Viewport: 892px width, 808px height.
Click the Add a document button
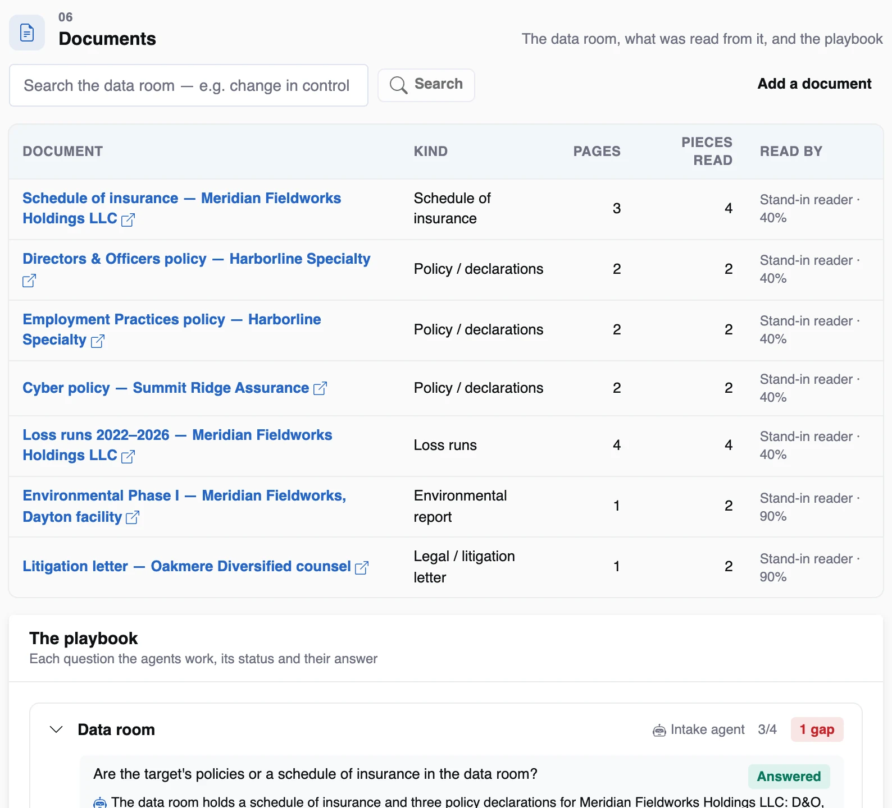point(814,84)
